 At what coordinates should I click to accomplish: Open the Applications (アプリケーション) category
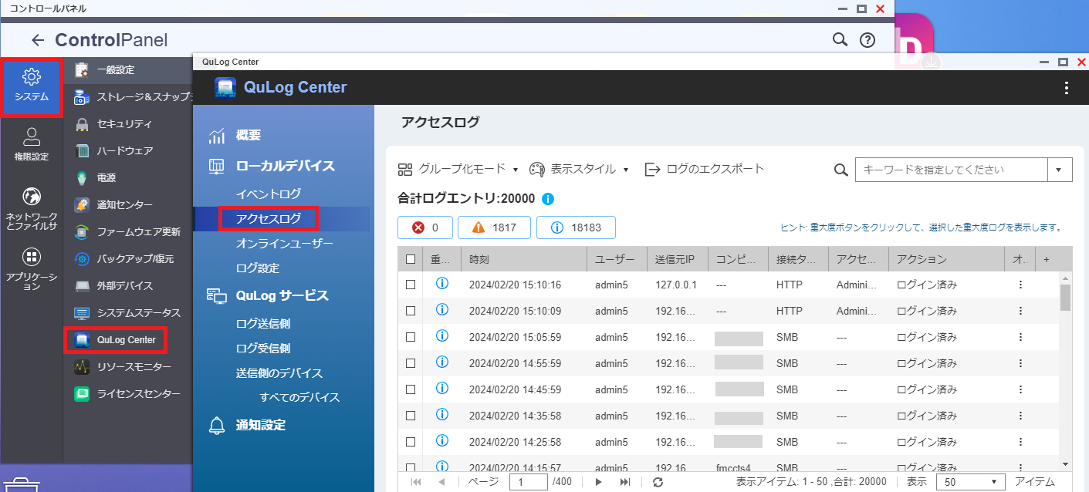tap(32, 269)
